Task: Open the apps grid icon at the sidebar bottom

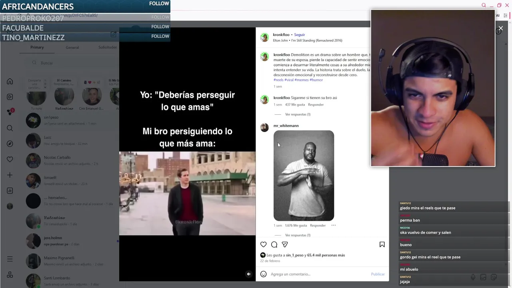Action: [x=10, y=275]
